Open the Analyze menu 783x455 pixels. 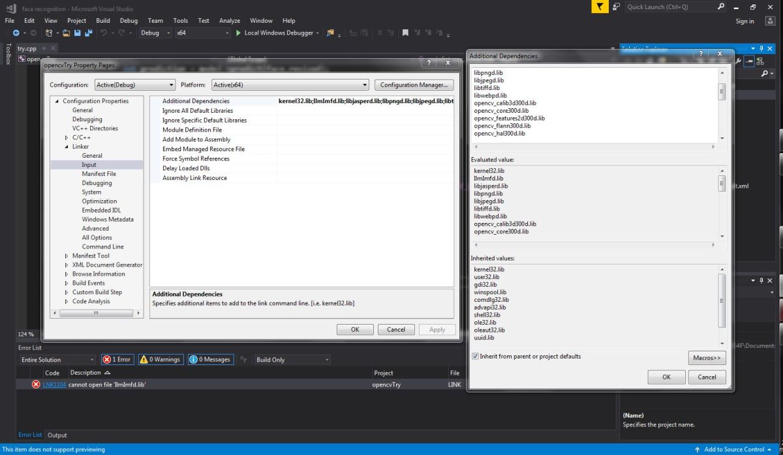(230, 21)
